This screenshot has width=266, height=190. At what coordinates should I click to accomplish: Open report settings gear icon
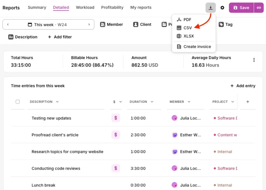click(x=222, y=8)
